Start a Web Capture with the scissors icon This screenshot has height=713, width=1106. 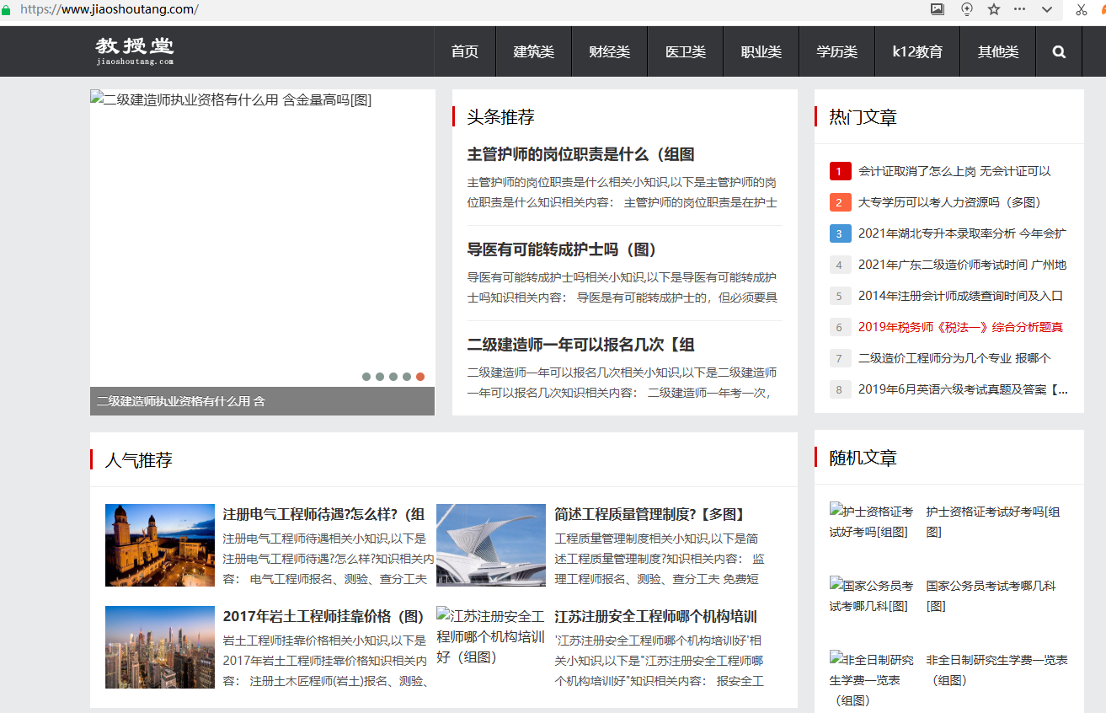[x=1082, y=9]
